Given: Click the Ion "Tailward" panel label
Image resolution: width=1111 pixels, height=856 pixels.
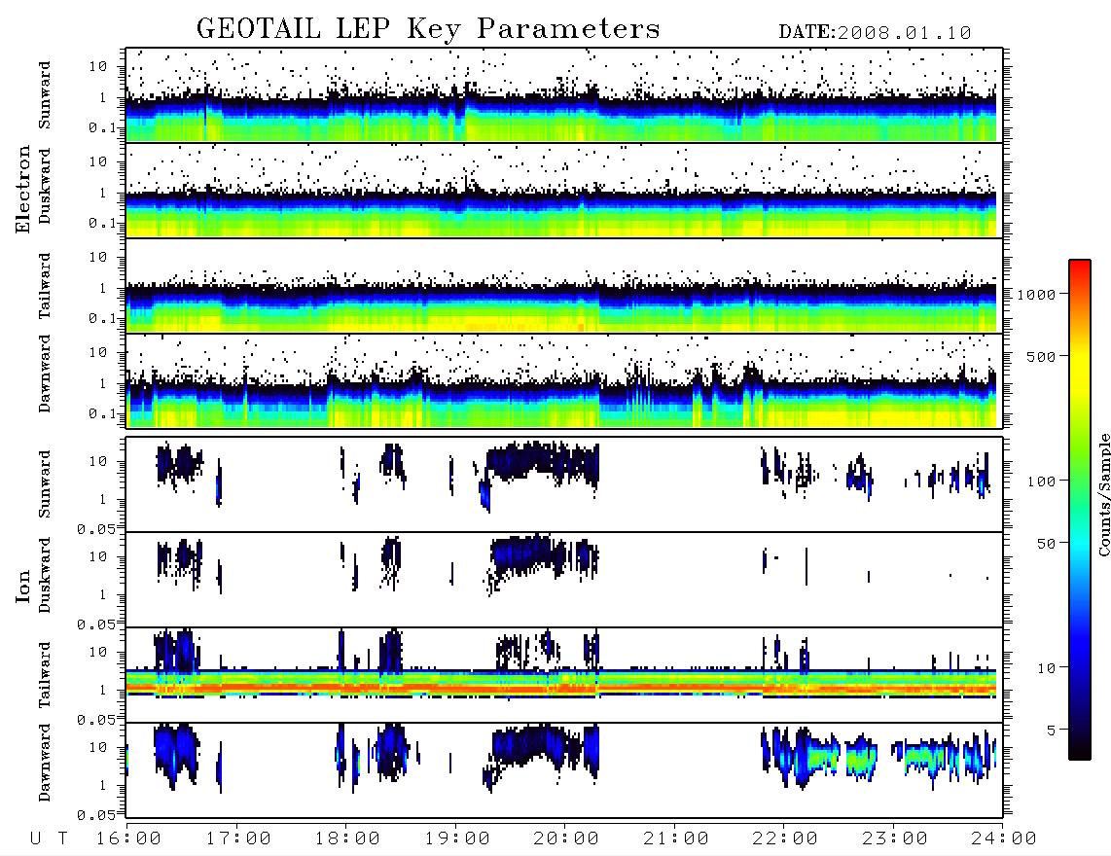Looking at the screenshot, I should click(45, 675).
